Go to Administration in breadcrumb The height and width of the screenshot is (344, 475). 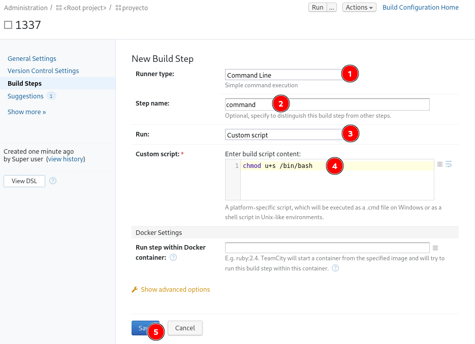pos(26,8)
